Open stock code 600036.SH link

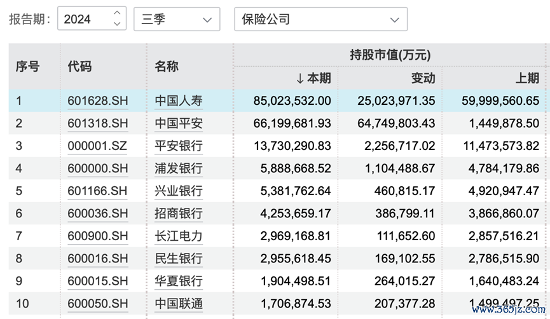(98, 214)
